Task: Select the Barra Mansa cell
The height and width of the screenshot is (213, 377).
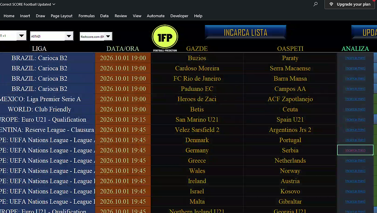Action: click(x=290, y=78)
